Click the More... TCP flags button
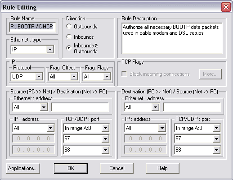The height and width of the screenshot is (180, 233). (211, 74)
